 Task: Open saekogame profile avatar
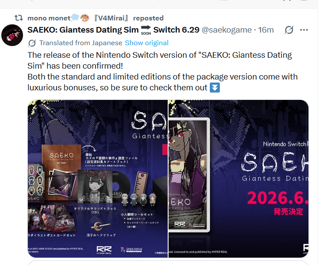12,35
